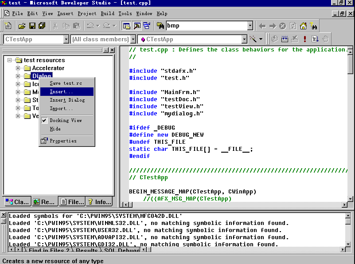Click the Find in Files binoculars icon
The height and width of the screenshot is (264, 355).
(x=160, y=26)
